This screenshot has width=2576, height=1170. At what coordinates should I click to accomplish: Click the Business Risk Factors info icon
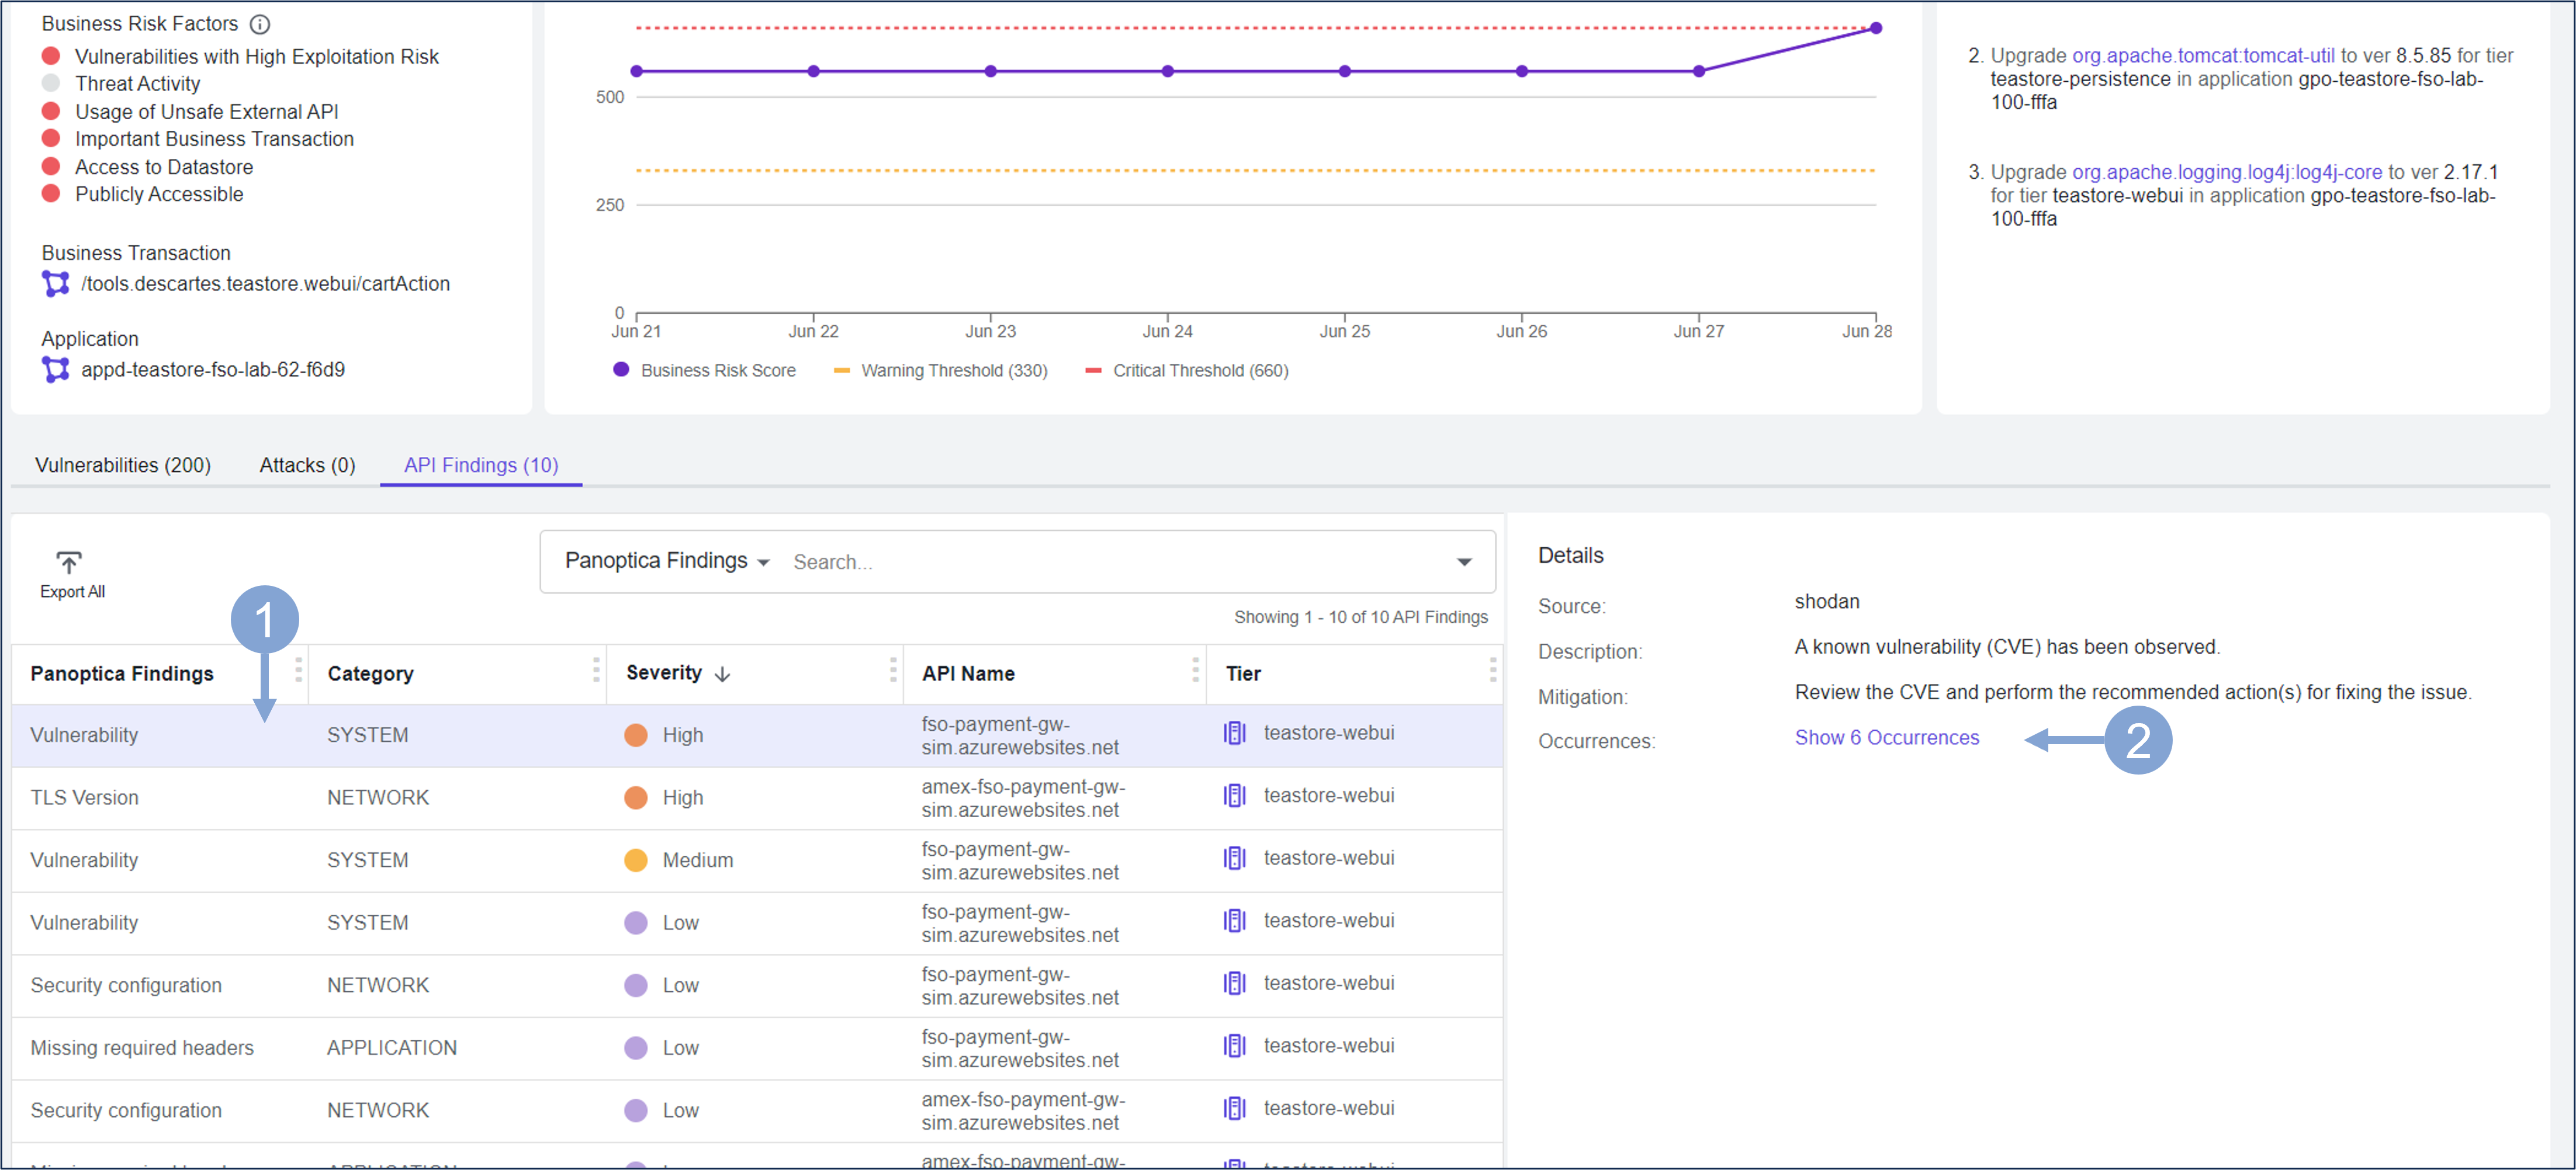click(260, 24)
